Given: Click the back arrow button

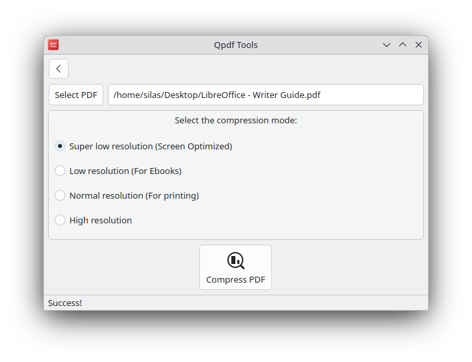Looking at the screenshot, I should coord(59,69).
